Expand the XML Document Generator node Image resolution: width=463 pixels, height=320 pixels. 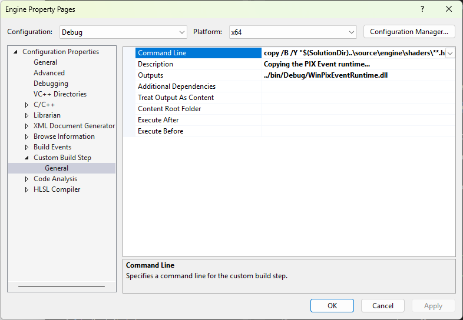[x=27, y=126]
